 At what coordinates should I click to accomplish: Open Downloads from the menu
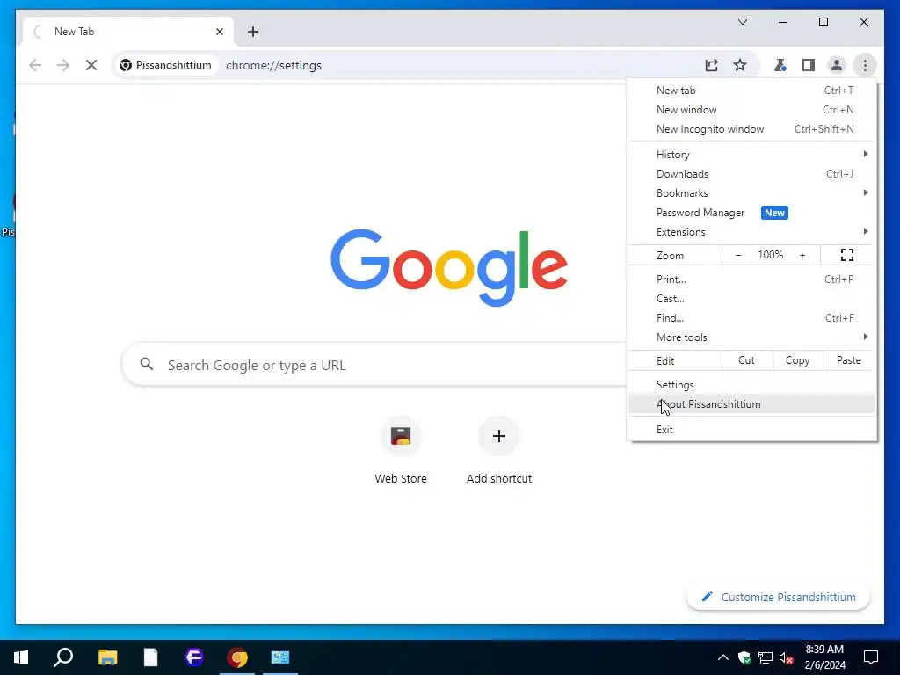pyautogui.click(x=751, y=174)
